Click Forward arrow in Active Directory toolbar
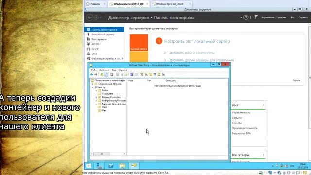This screenshot has width=311, height=175. (x=96, y=74)
